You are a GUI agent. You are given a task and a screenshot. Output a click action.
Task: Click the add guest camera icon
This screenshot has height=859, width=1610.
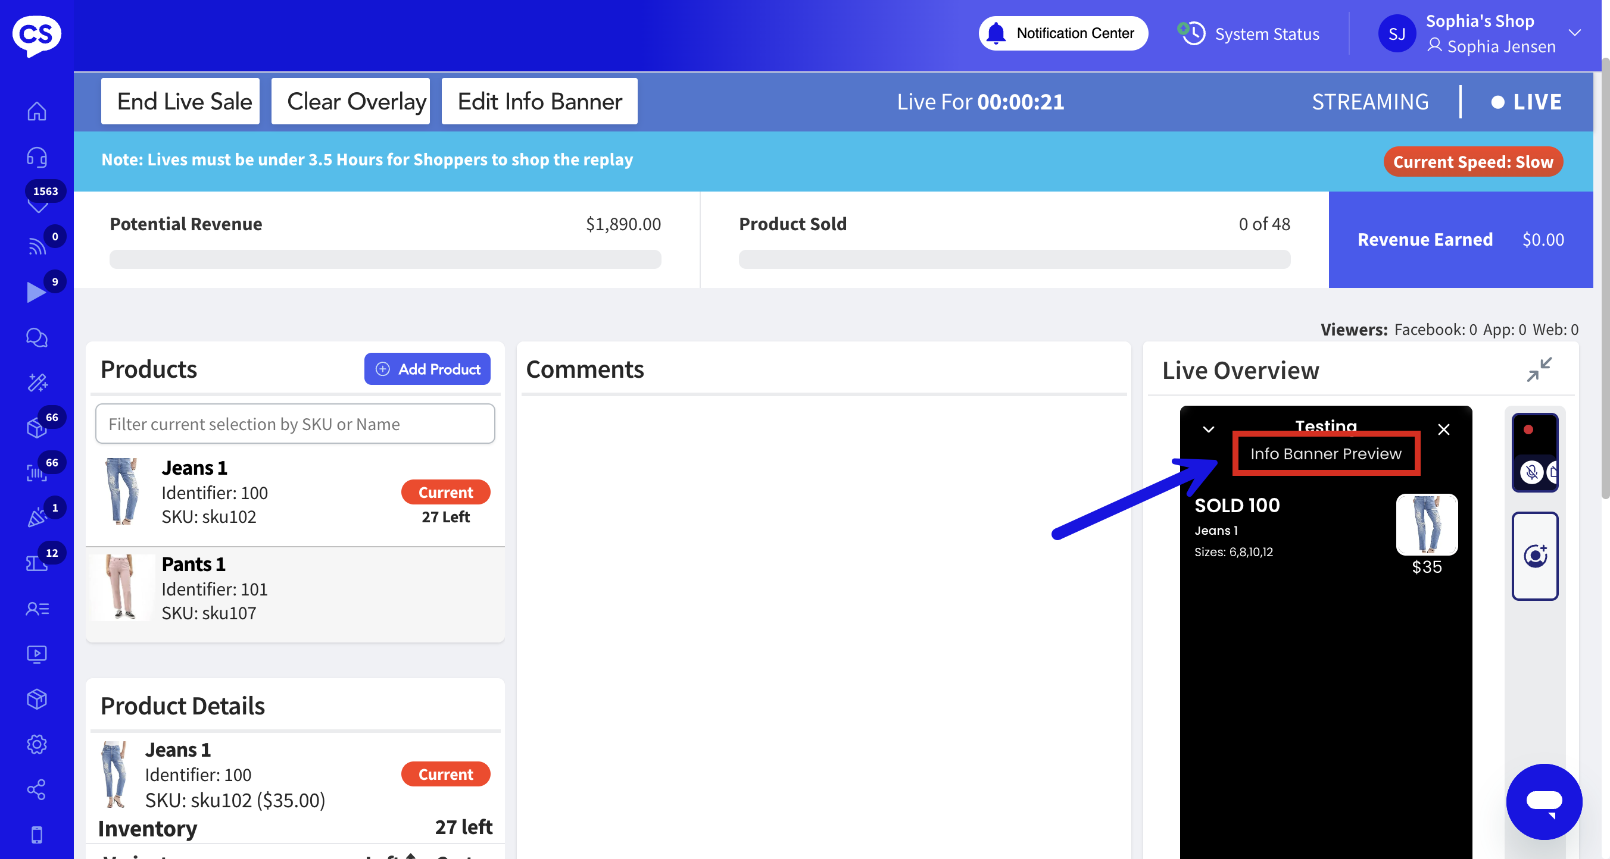tap(1535, 556)
